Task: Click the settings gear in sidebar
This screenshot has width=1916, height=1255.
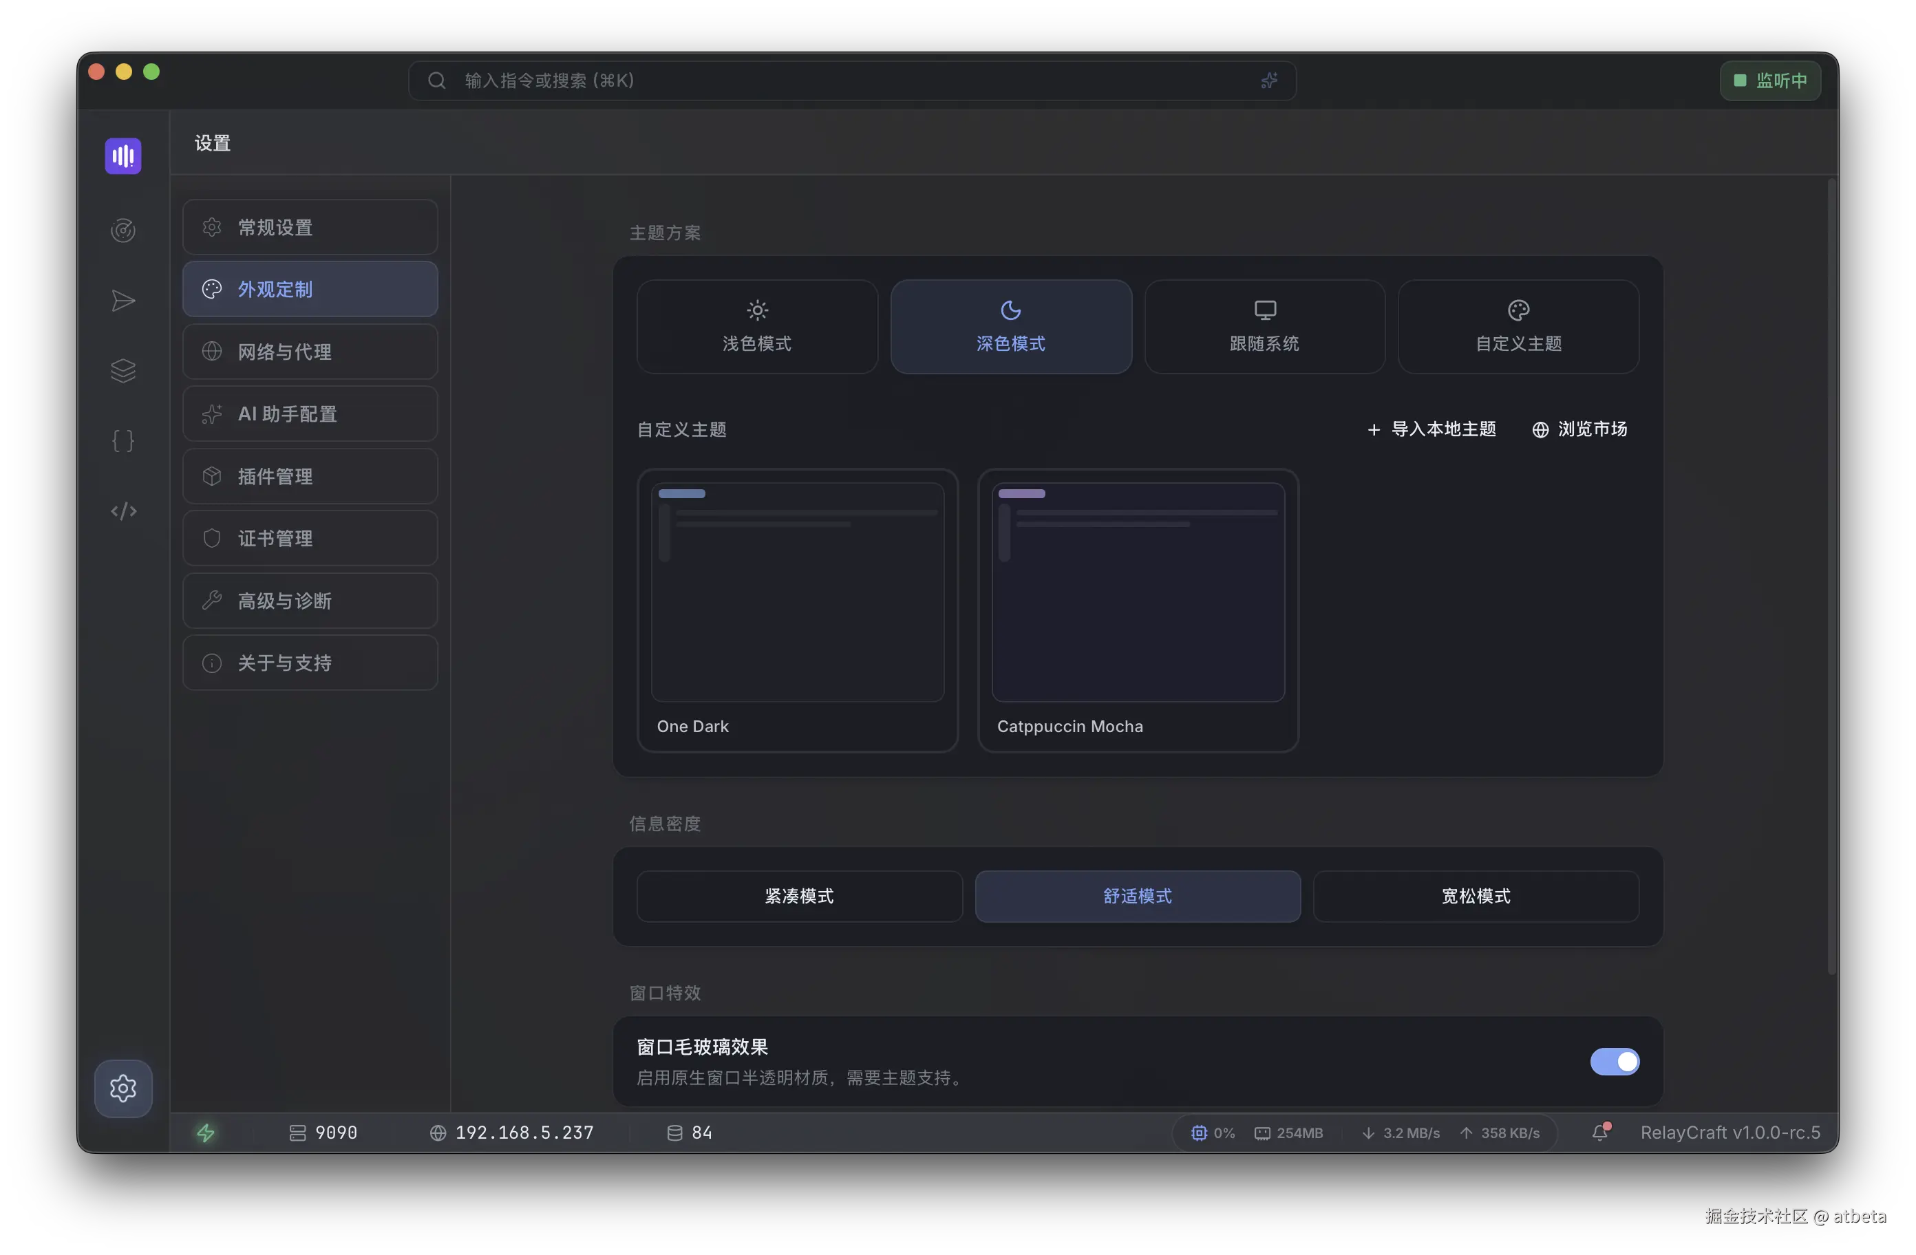Action: pyautogui.click(x=123, y=1088)
